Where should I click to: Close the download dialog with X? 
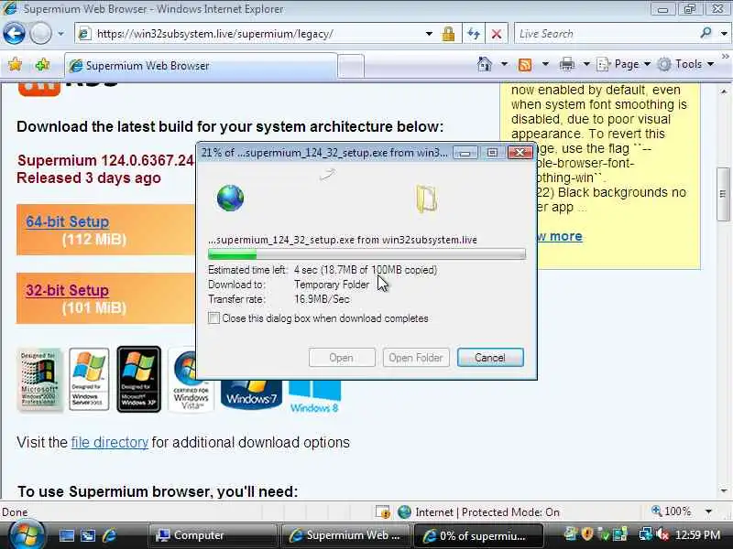[520, 153]
